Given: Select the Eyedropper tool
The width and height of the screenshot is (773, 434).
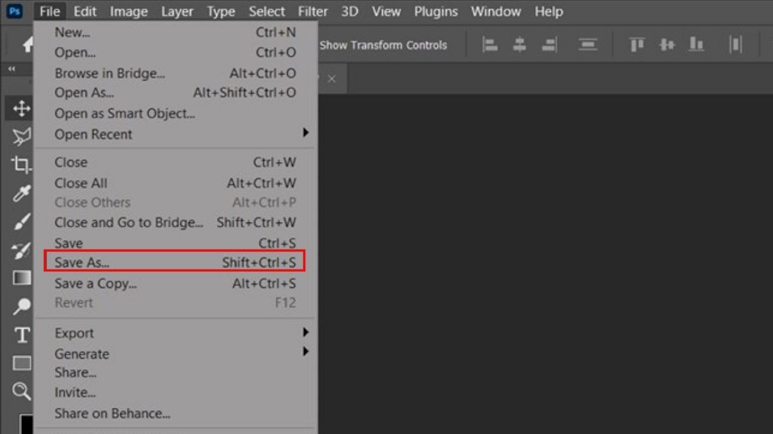Looking at the screenshot, I should [x=22, y=193].
